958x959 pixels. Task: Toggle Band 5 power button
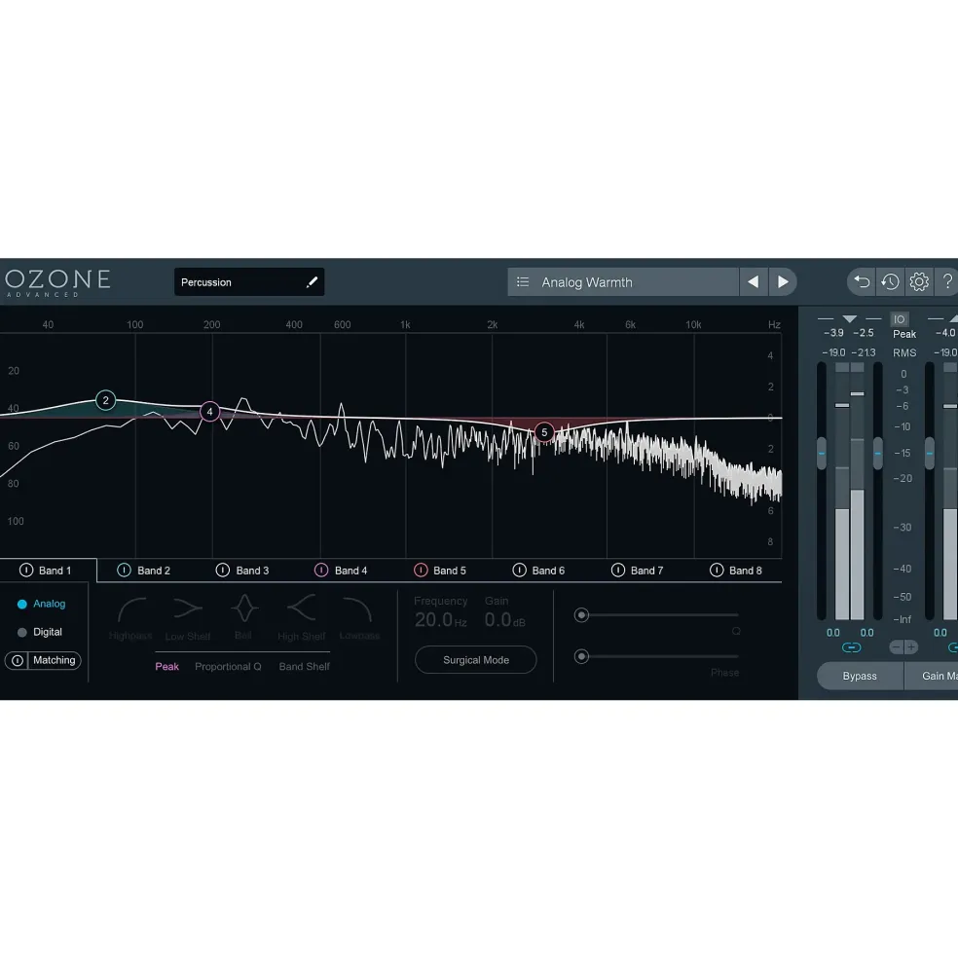click(421, 570)
